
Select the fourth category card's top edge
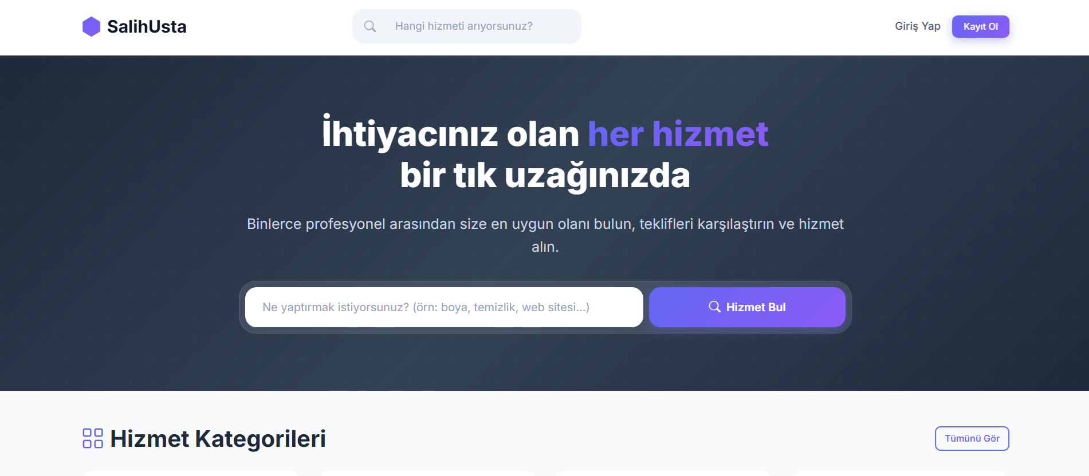click(900, 473)
